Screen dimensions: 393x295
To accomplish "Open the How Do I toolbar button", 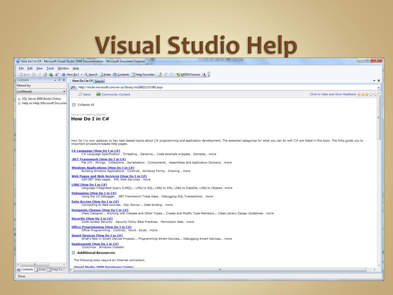I will pos(71,75).
